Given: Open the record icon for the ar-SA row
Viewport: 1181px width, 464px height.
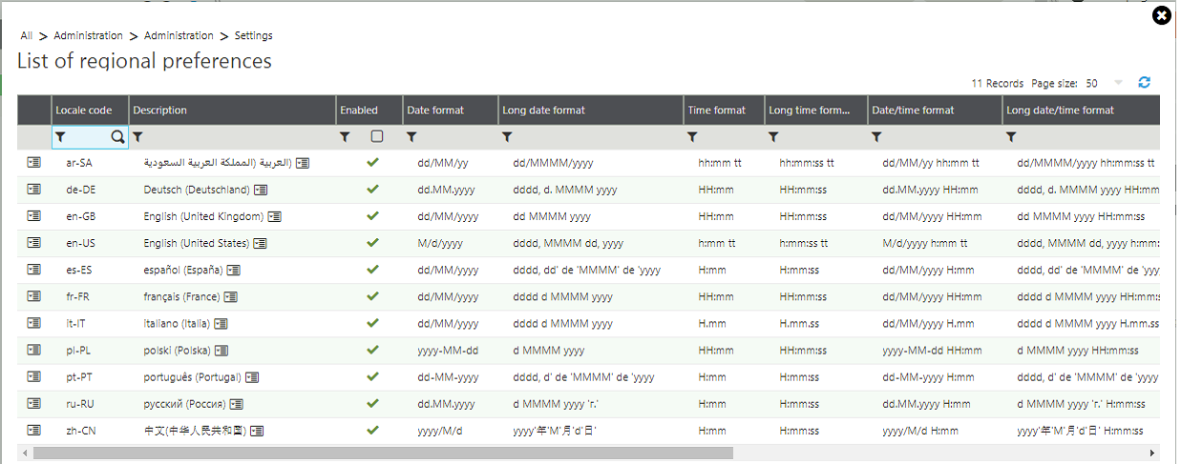Looking at the screenshot, I should pyautogui.click(x=34, y=163).
